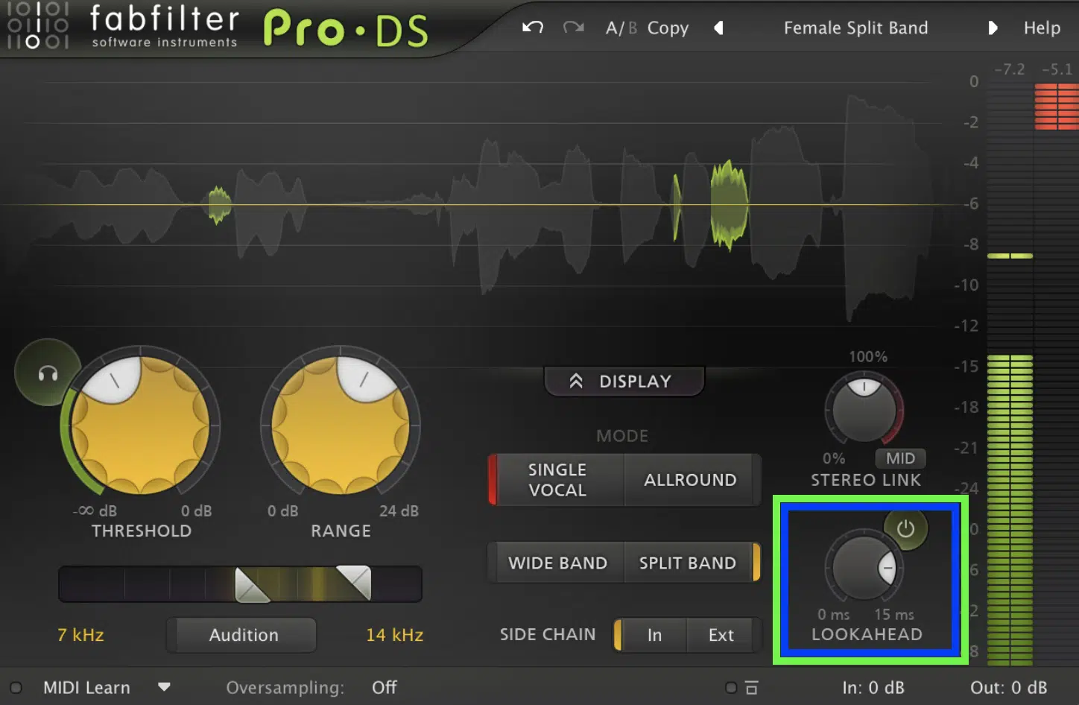The height and width of the screenshot is (705, 1079).
Task: Toggle headphone audition of sidechain
Action: (x=48, y=373)
